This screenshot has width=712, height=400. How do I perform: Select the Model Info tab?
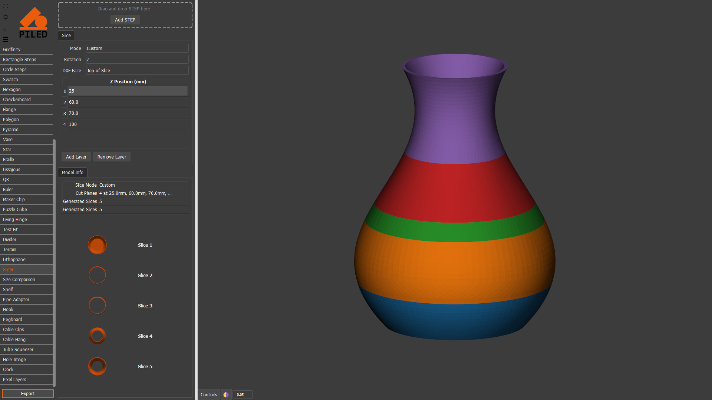pos(73,173)
